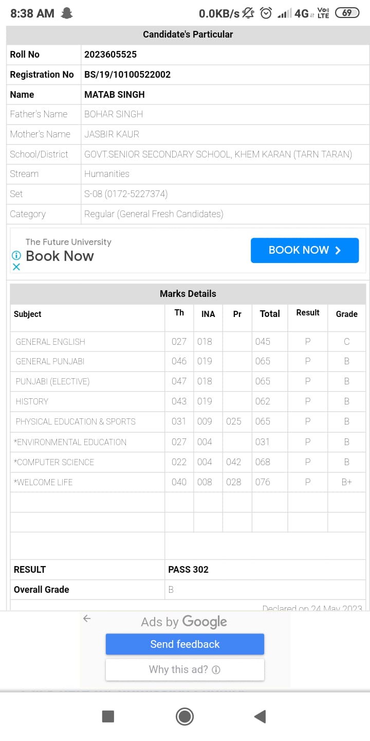Click the Send feedback button
Viewport: 370px width, 741px height.
click(185, 644)
